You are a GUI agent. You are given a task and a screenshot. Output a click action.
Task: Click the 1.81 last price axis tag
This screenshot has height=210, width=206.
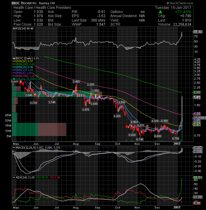click(197, 97)
